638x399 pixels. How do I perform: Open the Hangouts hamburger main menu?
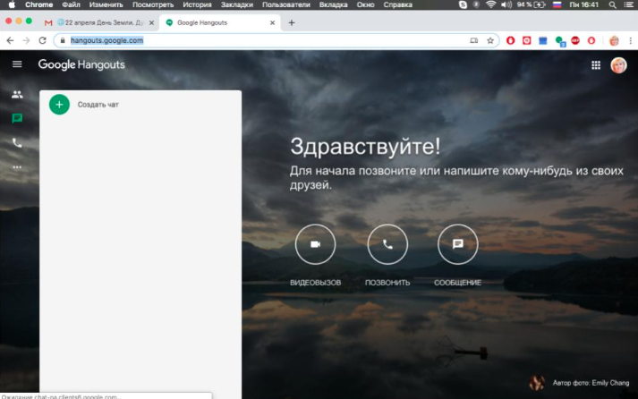click(17, 64)
